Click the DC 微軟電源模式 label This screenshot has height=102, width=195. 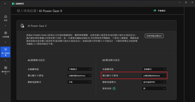109,82
